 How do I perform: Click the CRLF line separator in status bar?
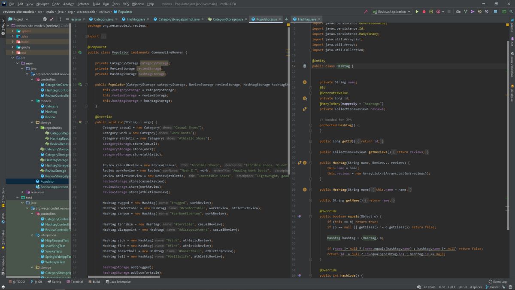451,287
